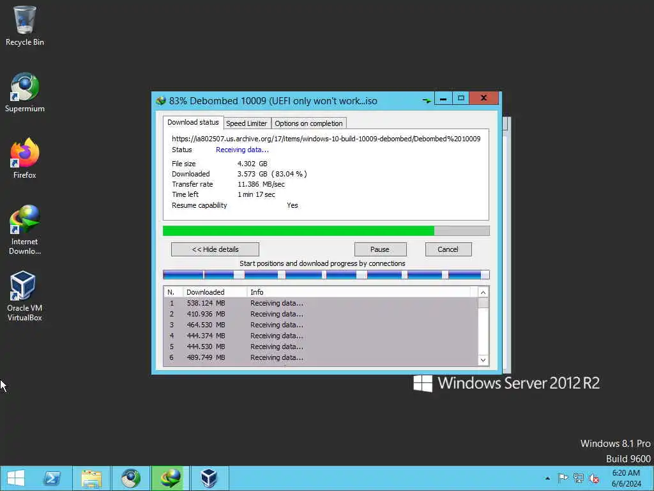This screenshot has height=491, width=654.
Task: Select connection row with 410.936 MB
Action: click(321, 314)
